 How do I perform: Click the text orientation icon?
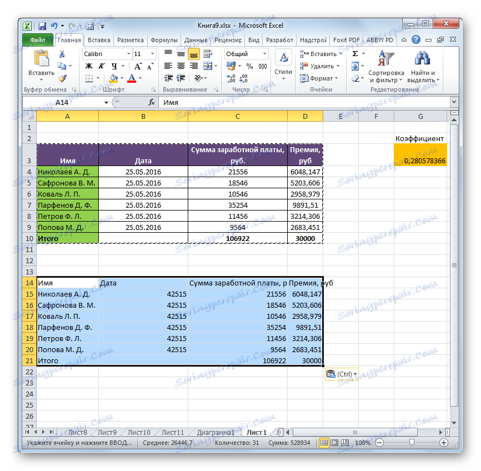(x=198, y=78)
